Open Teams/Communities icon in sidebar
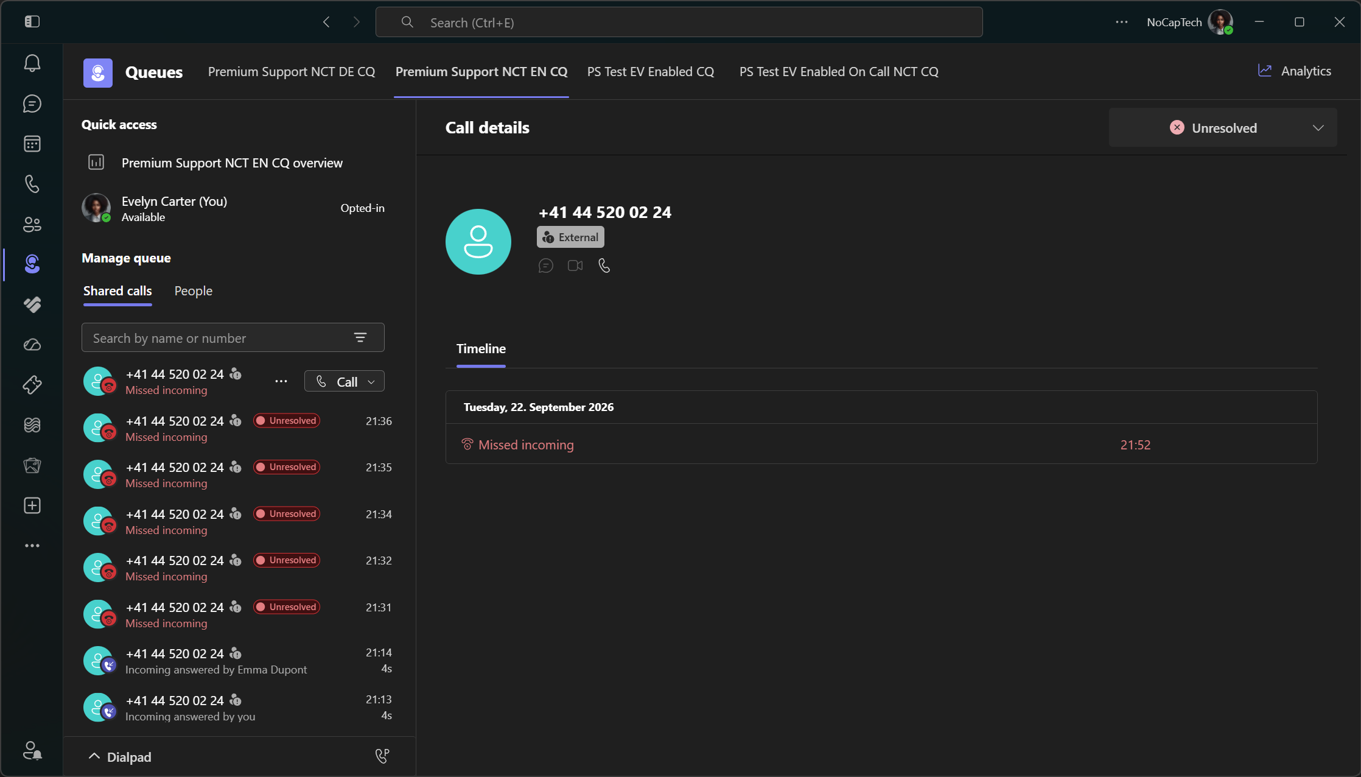Viewport: 1361px width, 777px height. (32, 224)
